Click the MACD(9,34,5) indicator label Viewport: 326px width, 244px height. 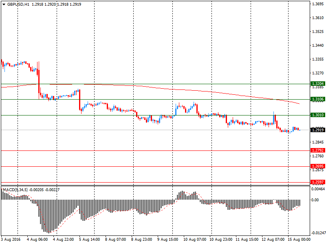(15, 190)
